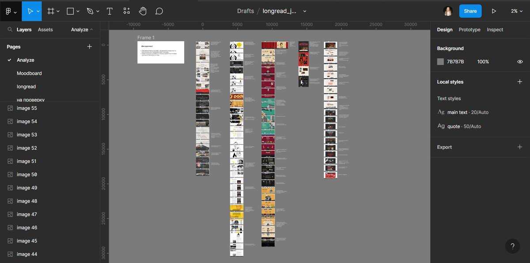
Task: Click image icon of image 50 layer
Action: (x=10, y=175)
